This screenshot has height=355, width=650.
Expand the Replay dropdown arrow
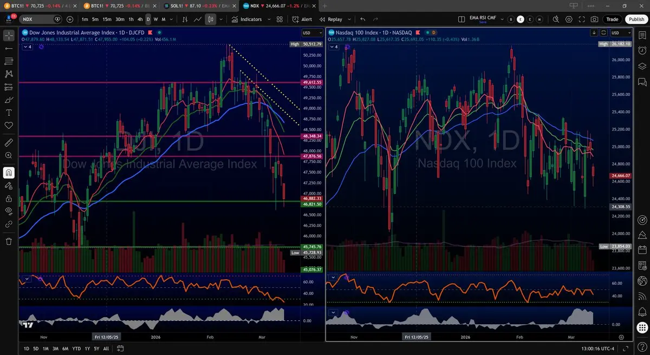348,19
